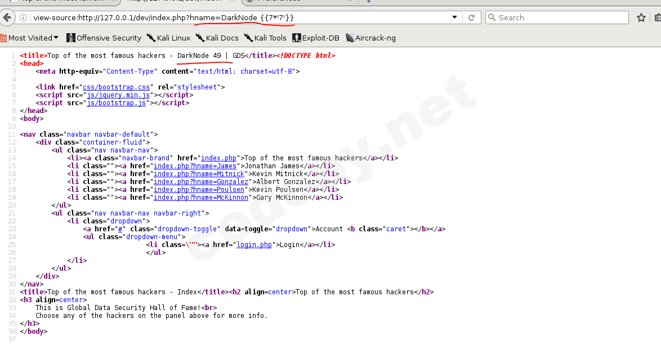Click 'Gary McKinnon' text on line 19
The width and height of the screenshot is (661, 345).
click(282, 198)
